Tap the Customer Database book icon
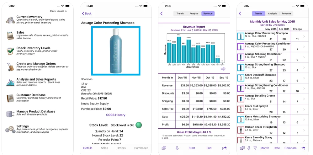This screenshot has height=155, width=313. (x=10, y=98)
